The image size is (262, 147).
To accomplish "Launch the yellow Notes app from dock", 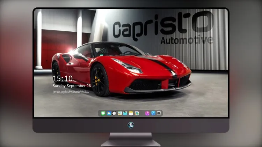I will pos(131,114).
